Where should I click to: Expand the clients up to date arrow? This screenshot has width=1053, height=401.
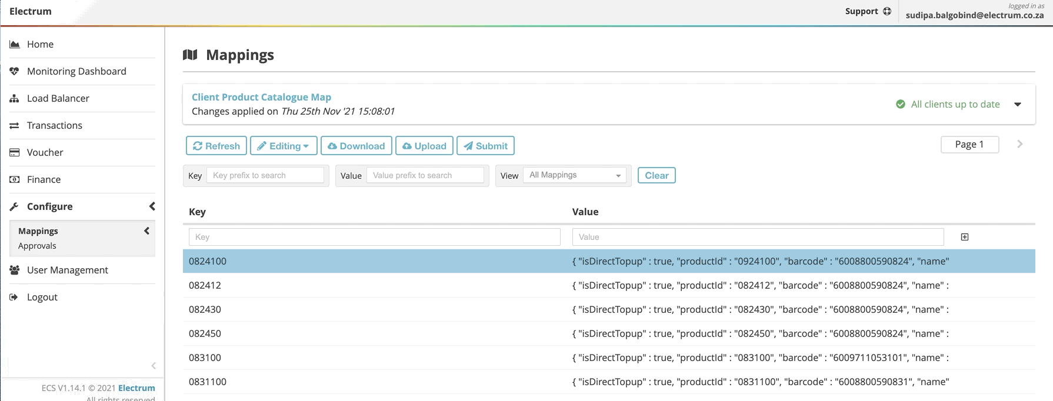point(1018,104)
